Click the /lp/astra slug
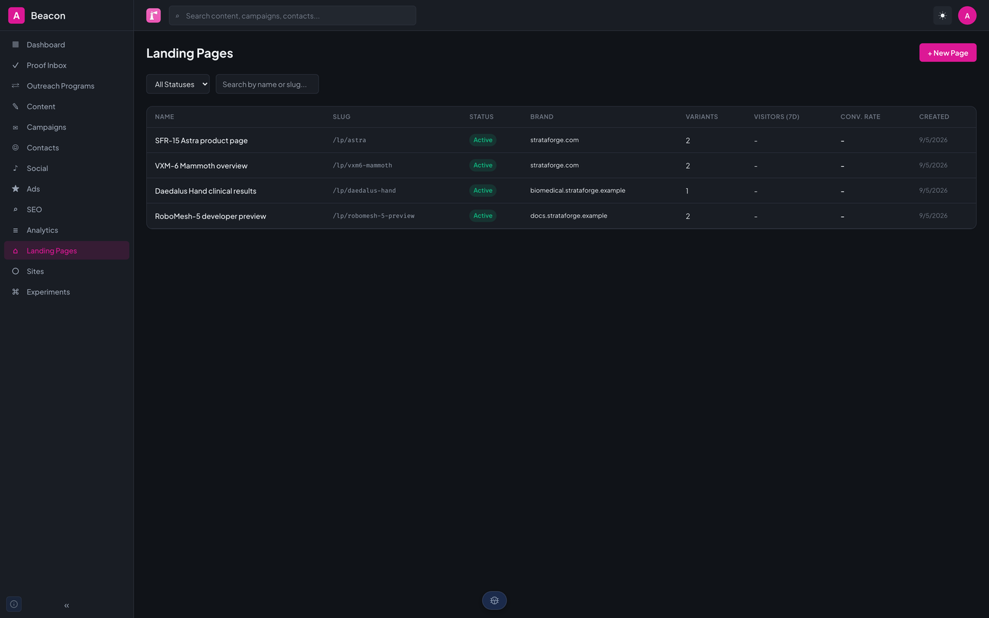Screen dimensions: 989x618 tap(350, 140)
